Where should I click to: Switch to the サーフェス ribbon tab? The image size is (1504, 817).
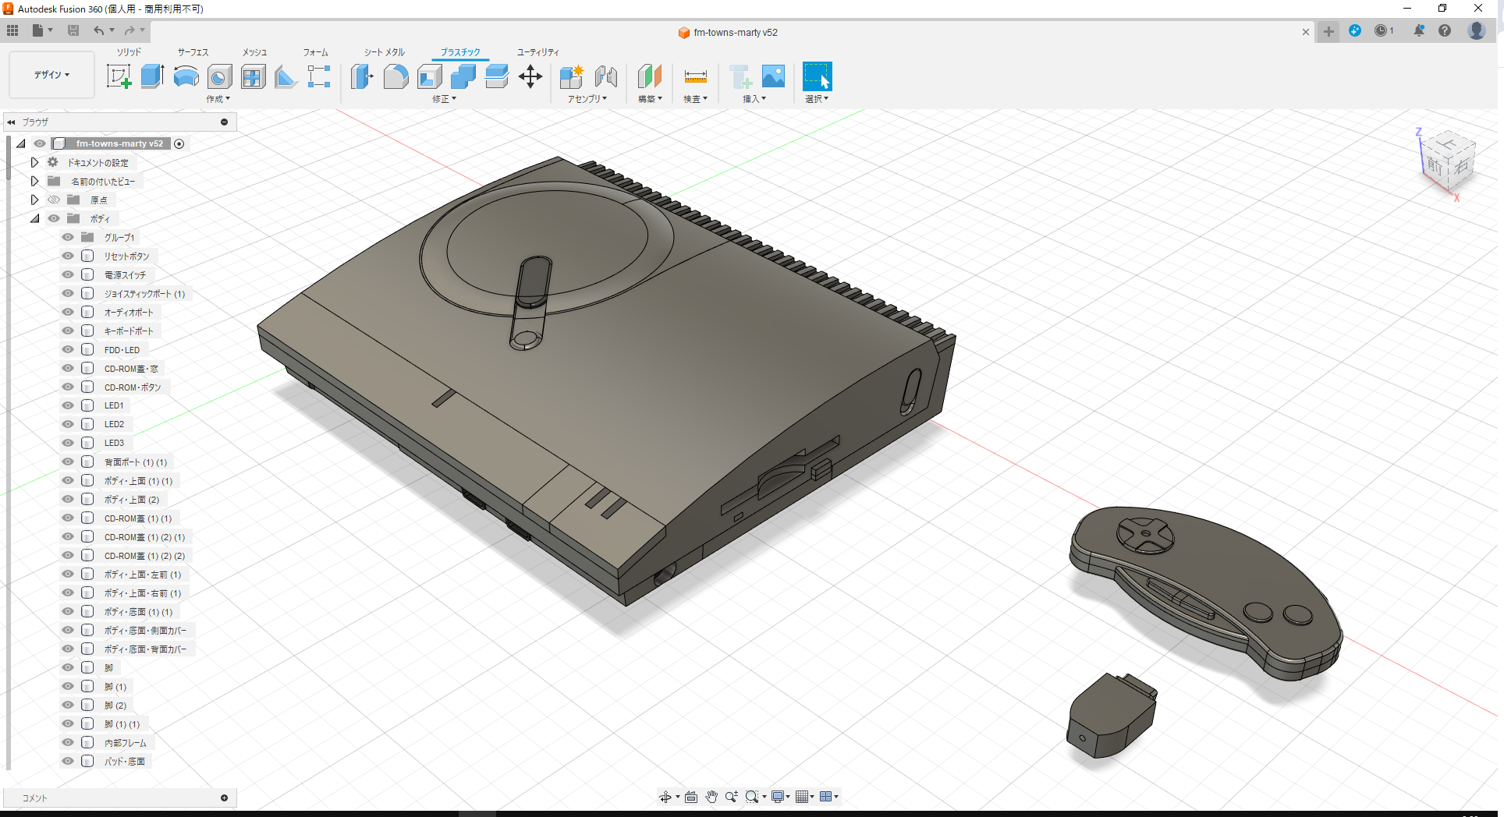tap(192, 52)
